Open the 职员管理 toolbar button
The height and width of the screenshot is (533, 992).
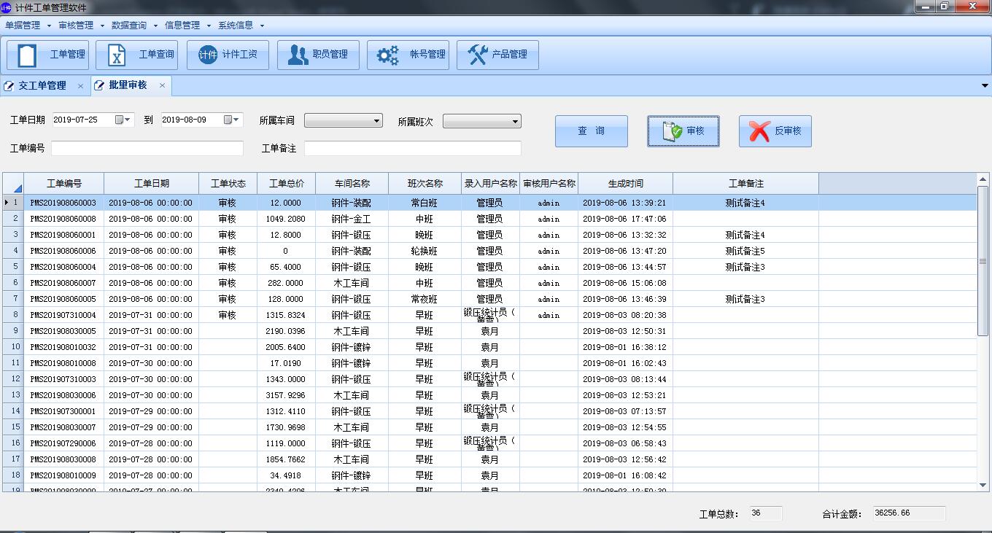(318, 55)
